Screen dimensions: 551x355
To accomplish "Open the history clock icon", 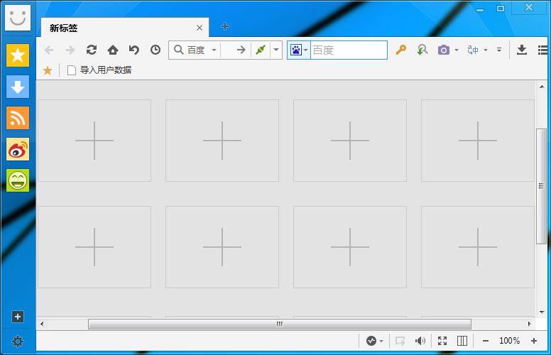I will pos(156,50).
